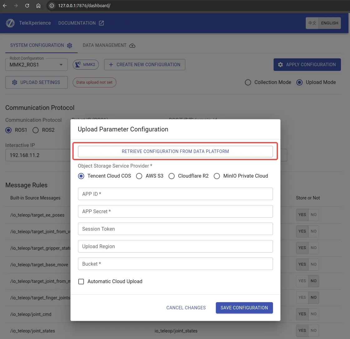Click the browser reload icon

(27, 6)
